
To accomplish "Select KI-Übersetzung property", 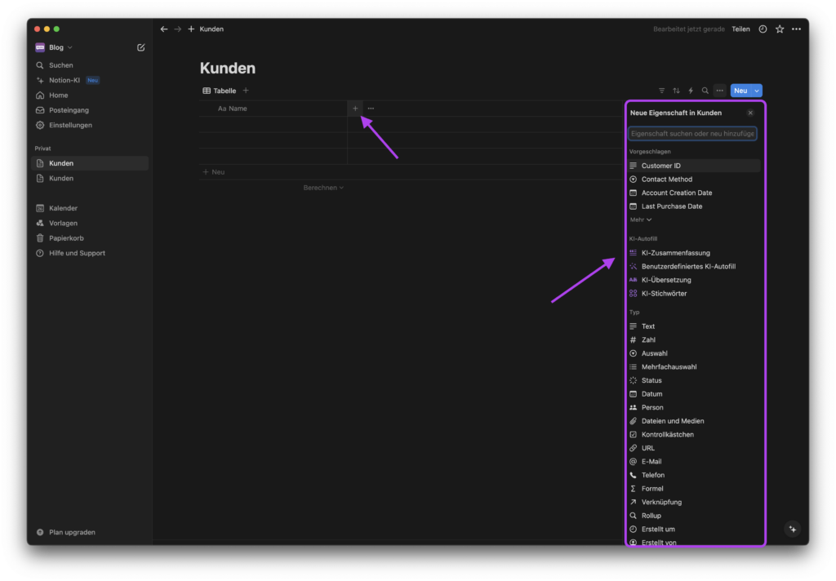I will click(x=694, y=280).
